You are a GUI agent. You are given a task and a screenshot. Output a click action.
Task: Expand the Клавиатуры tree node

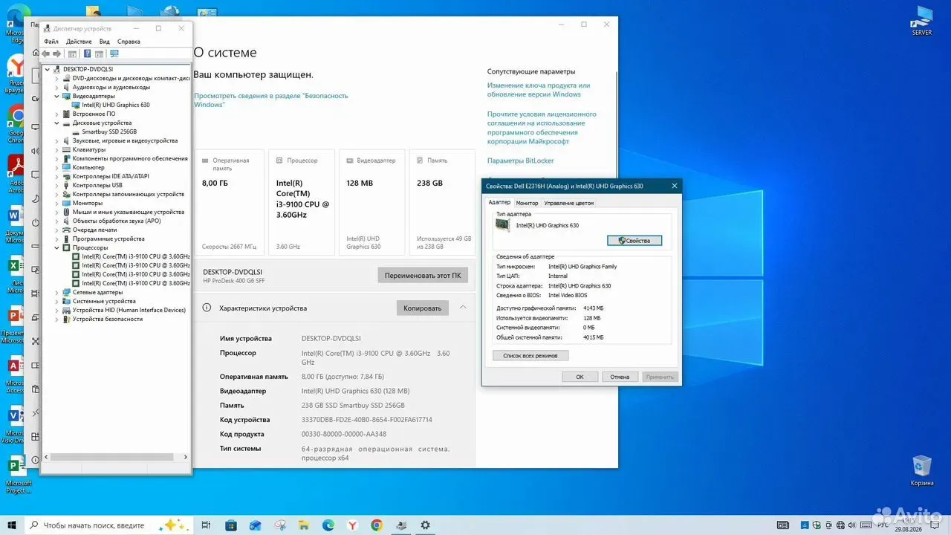pos(57,149)
